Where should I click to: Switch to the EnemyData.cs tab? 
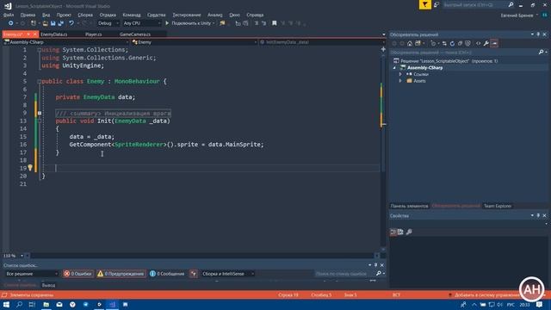(53, 34)
